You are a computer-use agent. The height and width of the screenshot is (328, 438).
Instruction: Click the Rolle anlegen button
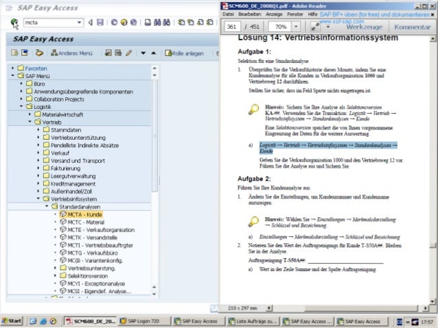pyautogui.click(x=185, y=53)
